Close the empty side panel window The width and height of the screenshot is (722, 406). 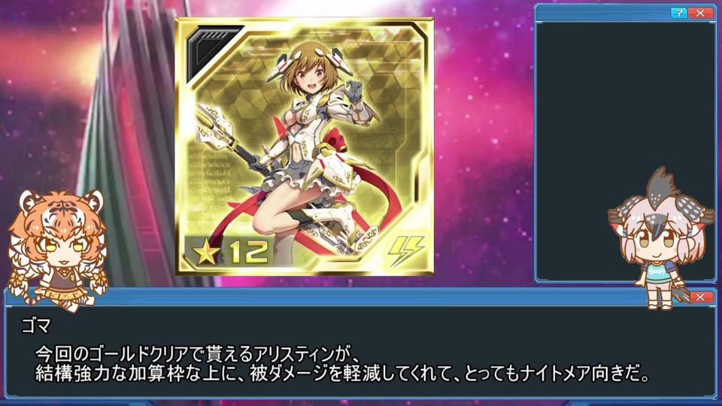click(700, 13)
